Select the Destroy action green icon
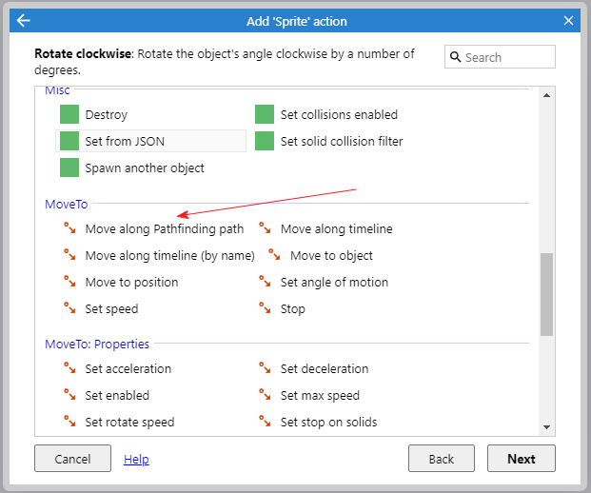This screenshot has width=591, height=493. click(69, 114)
